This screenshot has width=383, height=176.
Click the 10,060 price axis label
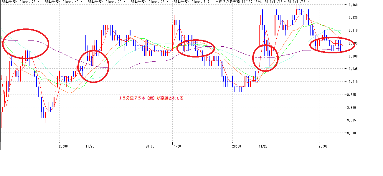(352, 56)
